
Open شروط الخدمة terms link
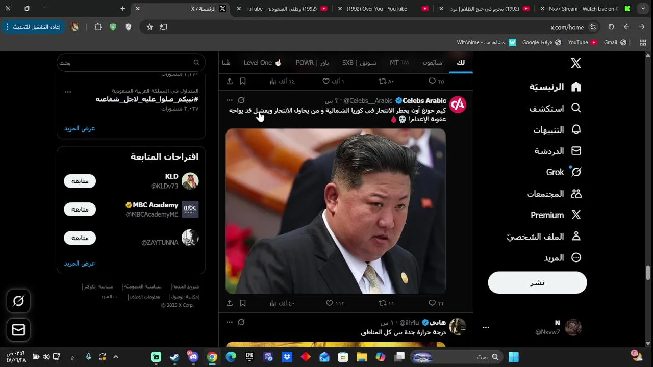(x=185, y=287)
